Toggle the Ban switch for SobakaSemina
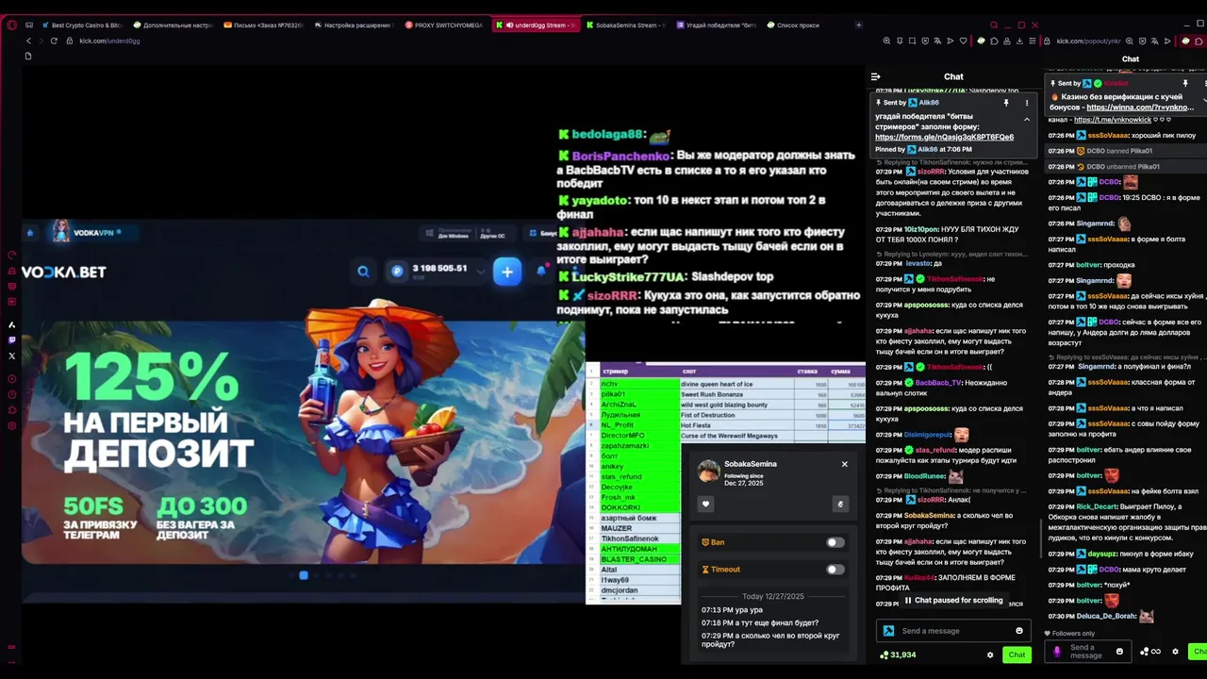Screen dimensions: 1207x679 coord(835,542)
